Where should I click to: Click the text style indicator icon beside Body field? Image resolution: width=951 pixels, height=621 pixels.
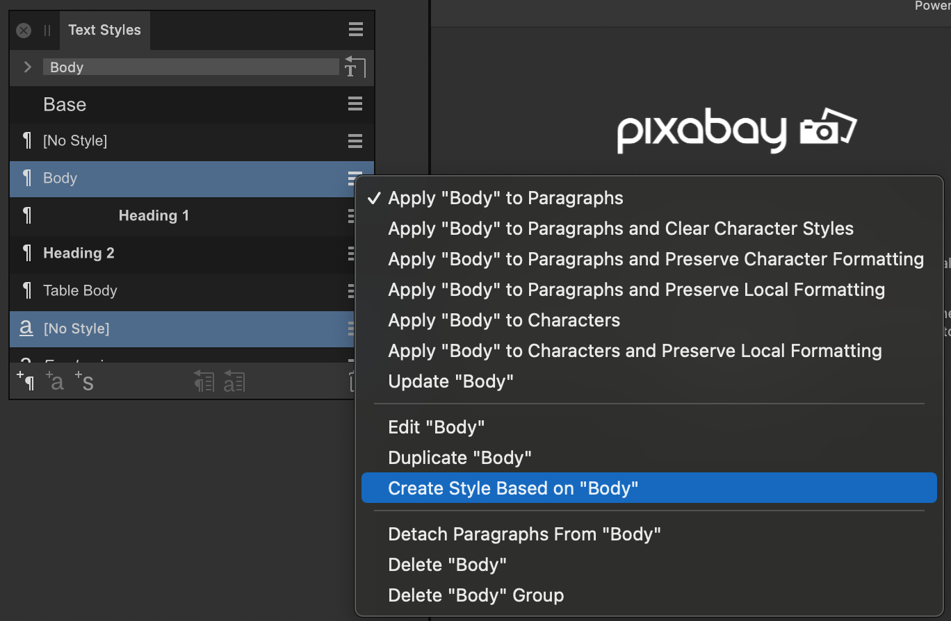pos(355,67)
